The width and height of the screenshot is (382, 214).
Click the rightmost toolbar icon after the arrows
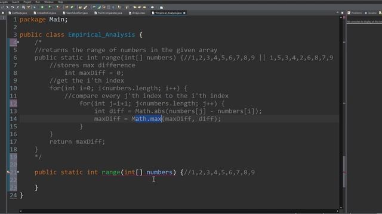[x=161, y=7]
